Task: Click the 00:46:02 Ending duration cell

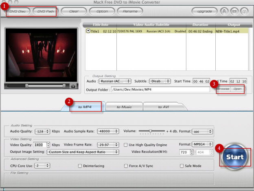Action: click(200, 31)
